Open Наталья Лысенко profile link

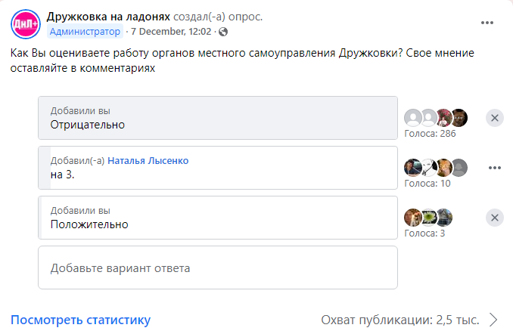point(148,161)
